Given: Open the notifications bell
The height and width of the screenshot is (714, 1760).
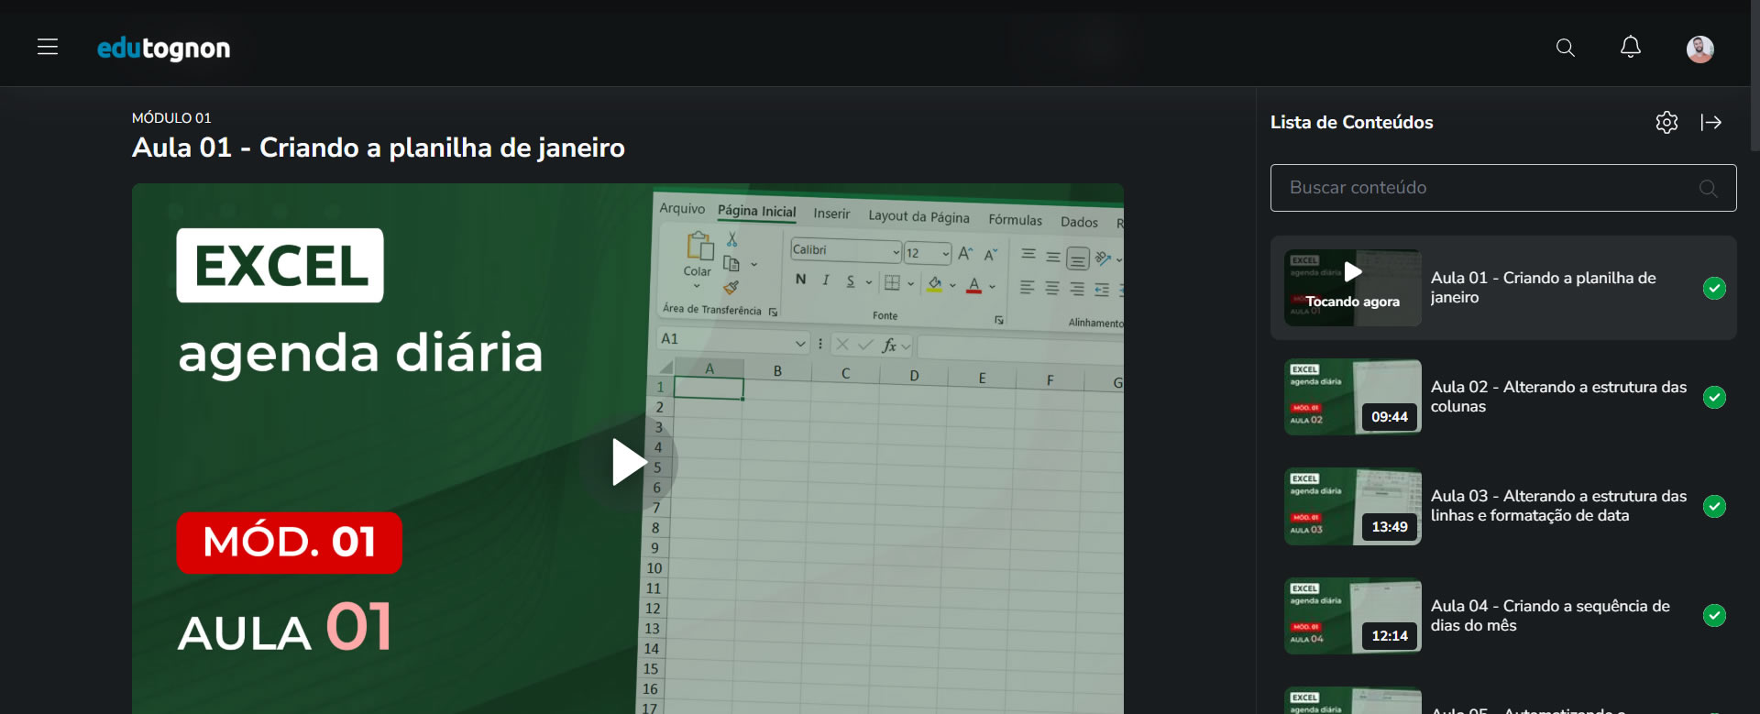Looking at the screenshot, I should coord(1631,47).
